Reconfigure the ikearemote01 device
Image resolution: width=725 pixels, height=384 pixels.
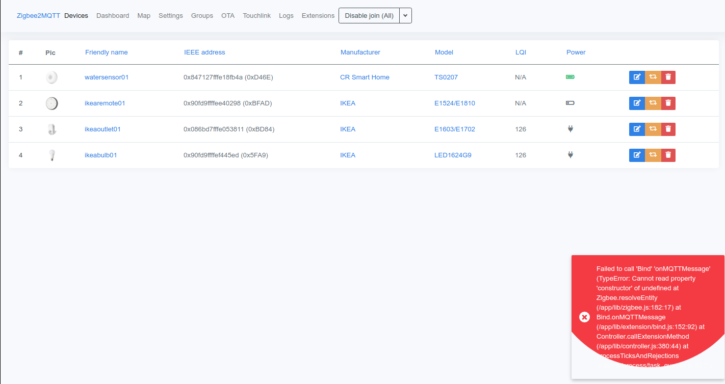click(x=653, y=103)
